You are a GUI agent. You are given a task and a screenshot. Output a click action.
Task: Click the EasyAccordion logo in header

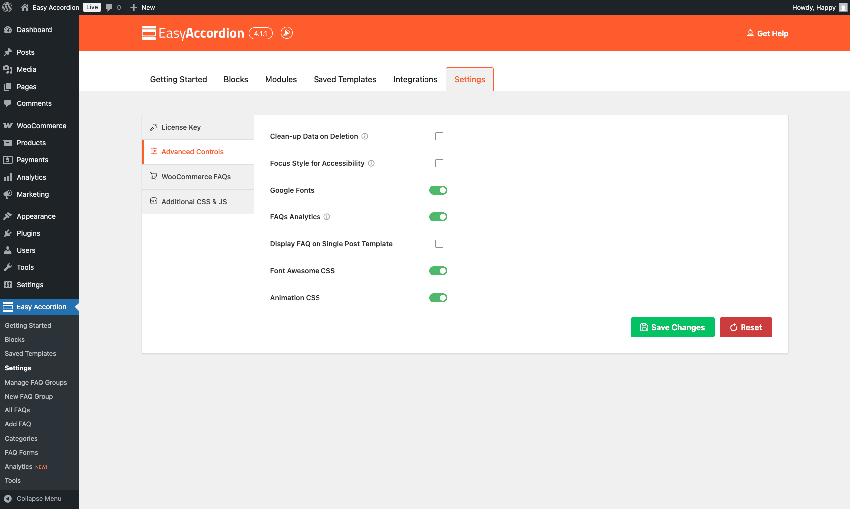[x=193, y=33]
